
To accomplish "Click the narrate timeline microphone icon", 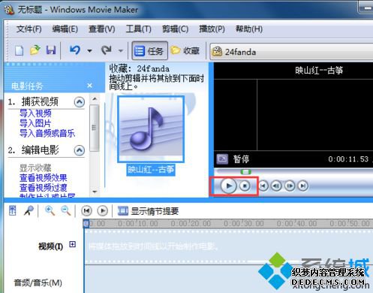I will 29,210.
